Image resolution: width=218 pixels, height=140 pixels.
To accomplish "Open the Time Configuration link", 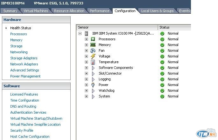I will click(x=25, y=100).
